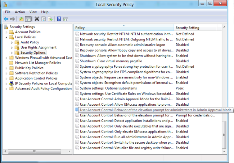Click the Back arrow toolbar icon
The width and height of the screenshot is (234, 163).
pos(6,19)
